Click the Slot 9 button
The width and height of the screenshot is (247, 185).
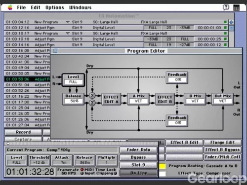138,165
